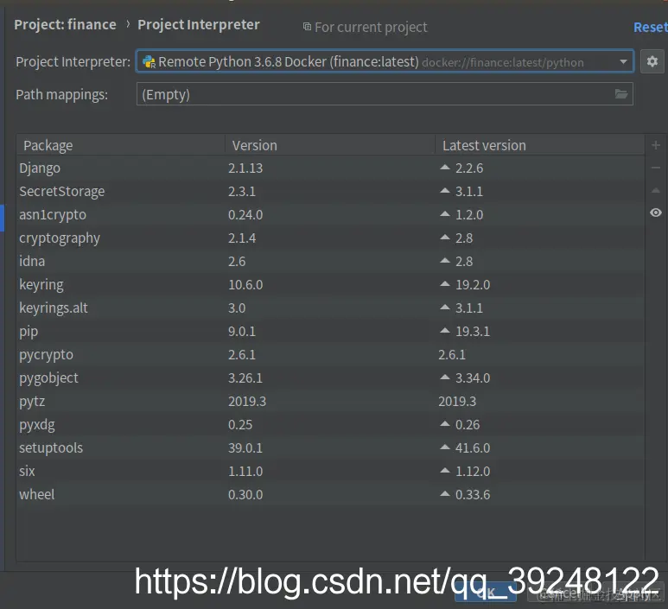This screenshot has width=668, height=609.
Task: Select the keyrings.alt package row
Action: click(x=330, y=308)
